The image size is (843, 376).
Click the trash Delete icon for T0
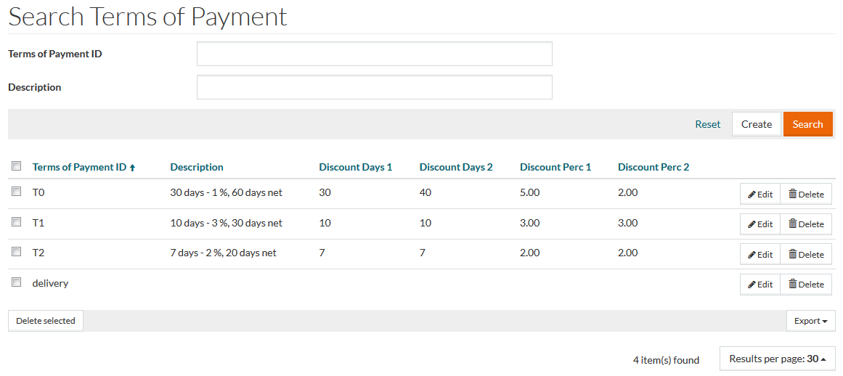coord(793,194)
